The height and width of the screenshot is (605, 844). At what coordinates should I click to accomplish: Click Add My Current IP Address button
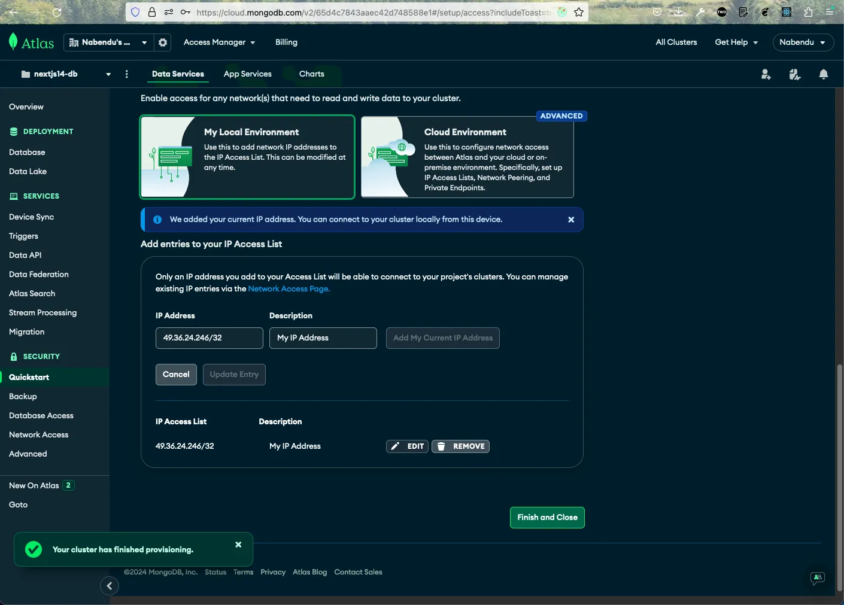pos(443,338)
